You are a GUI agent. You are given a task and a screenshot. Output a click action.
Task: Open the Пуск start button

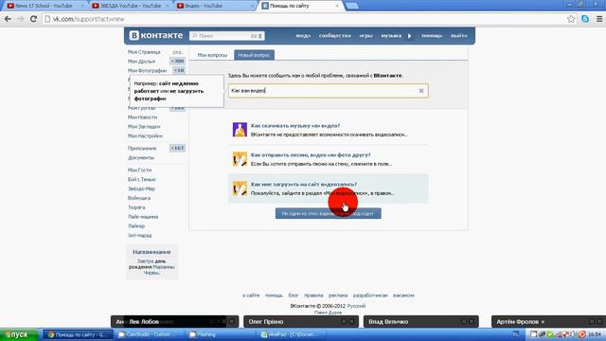click(19, 334)
